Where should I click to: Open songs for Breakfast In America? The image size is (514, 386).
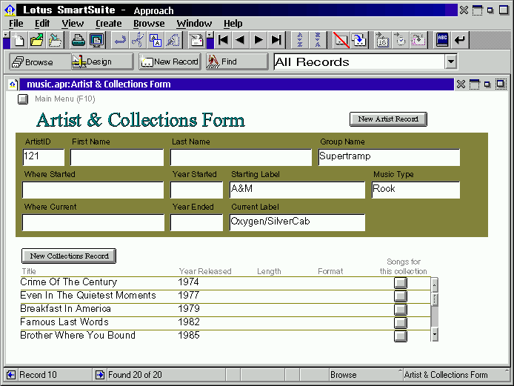click(401, 309)
